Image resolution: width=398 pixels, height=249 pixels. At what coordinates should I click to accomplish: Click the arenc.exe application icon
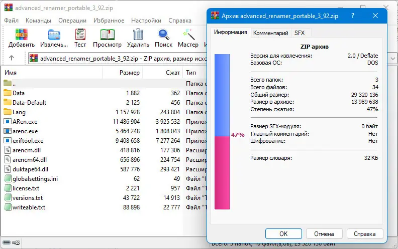[x=8, y=131]
